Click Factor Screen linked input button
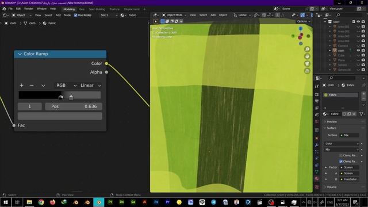368x207 pixels. 349,167
